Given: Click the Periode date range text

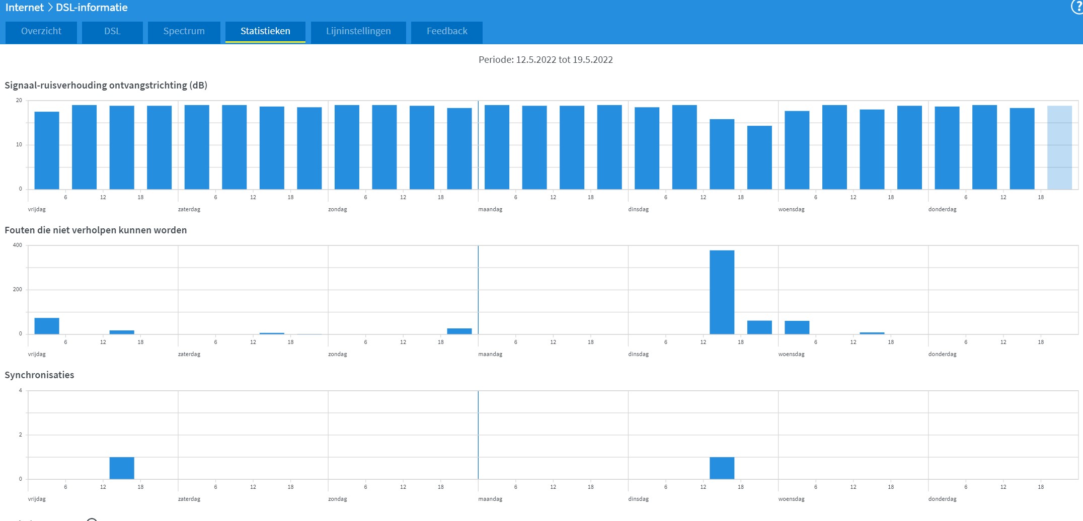Looking at the screenshot, I should coord(546,60).
